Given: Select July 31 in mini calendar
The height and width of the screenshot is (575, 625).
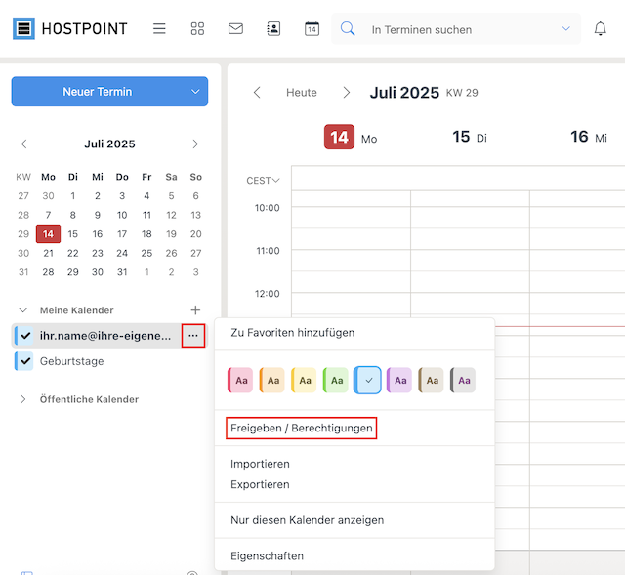Looking at the screenshot, I should pyautogui.click(x=122, y=272).
